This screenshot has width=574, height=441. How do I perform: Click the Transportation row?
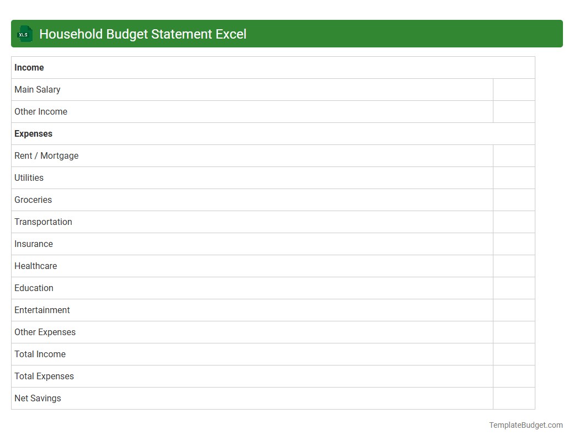tap(43, 222)
